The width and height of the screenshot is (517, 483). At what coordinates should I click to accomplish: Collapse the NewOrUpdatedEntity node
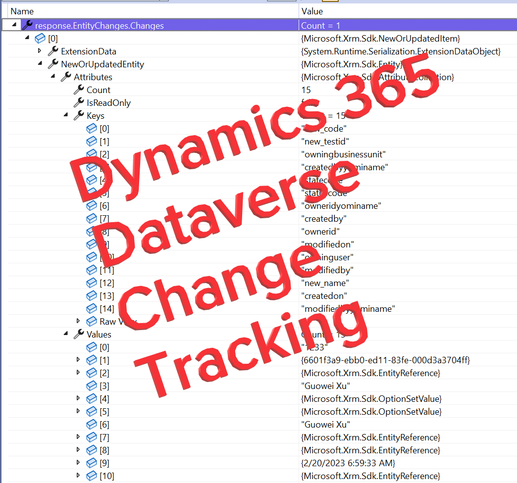(x=40, y=63)
